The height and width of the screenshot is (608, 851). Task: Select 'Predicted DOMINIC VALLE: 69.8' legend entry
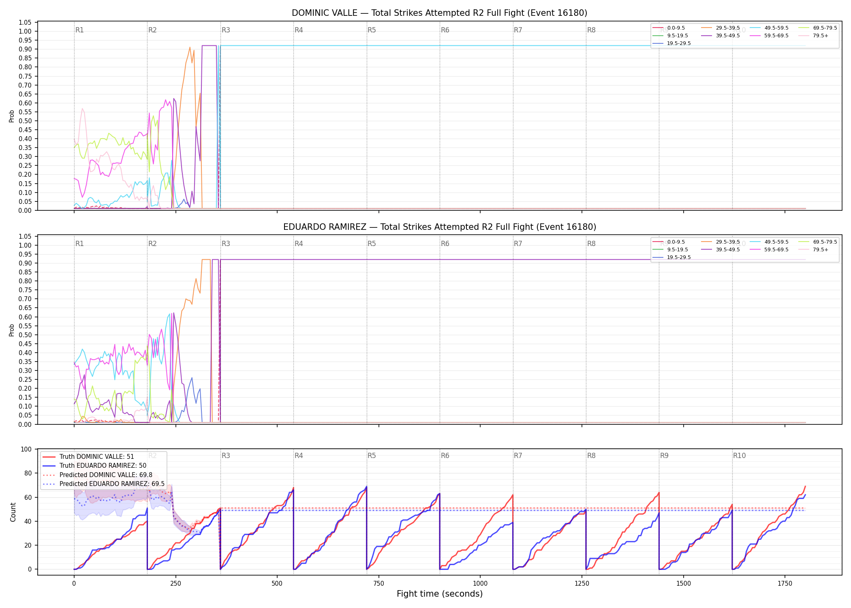click(98, 475)
